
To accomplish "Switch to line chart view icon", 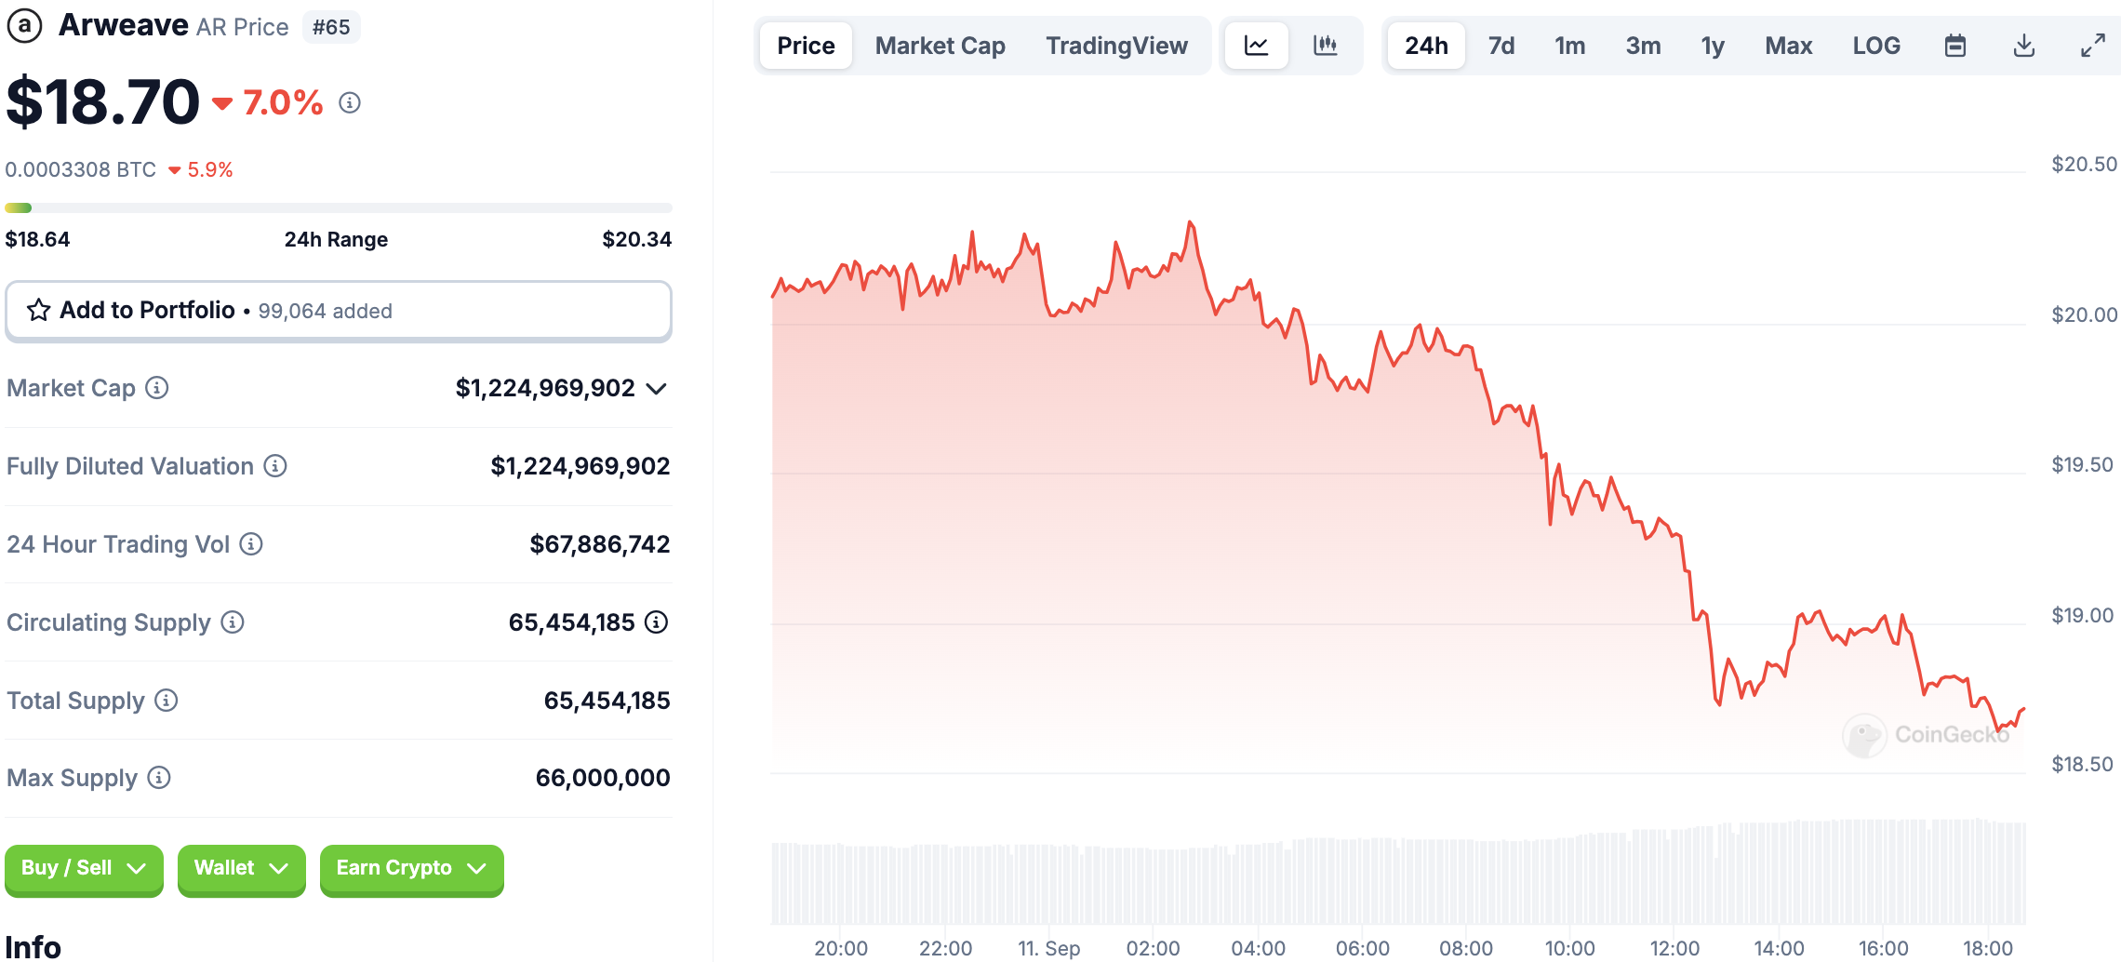I will pyautogui.click(x=1256, y=46).
